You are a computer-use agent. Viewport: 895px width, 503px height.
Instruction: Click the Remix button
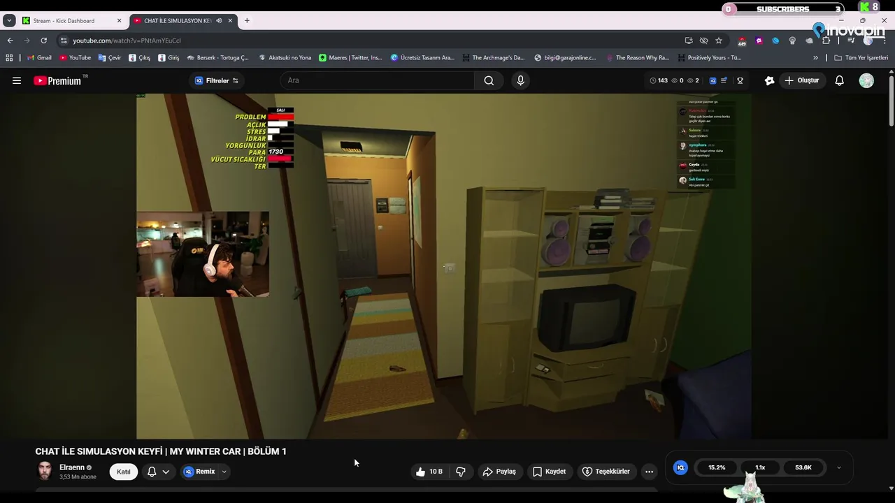point(199,472)
